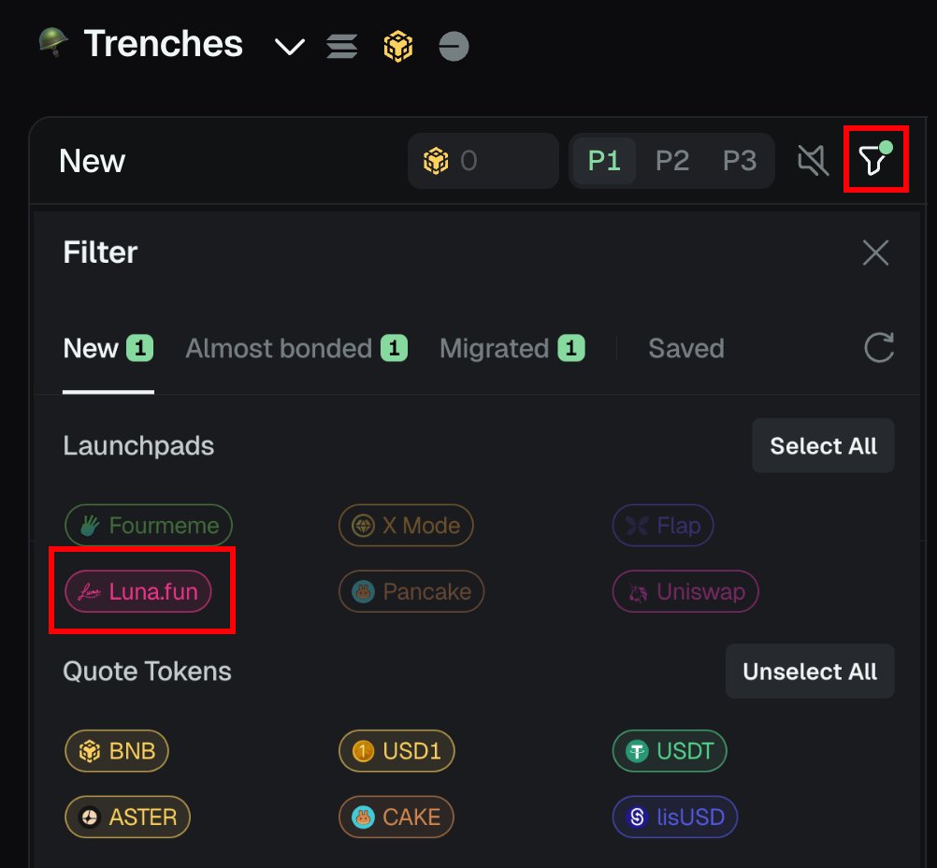Toggle the USDT quote token chip
The width and height of the screenshot is (937, 868).
point(670,750)
